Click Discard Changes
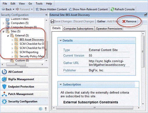148x113 pixels. click(x=84, y=21)
